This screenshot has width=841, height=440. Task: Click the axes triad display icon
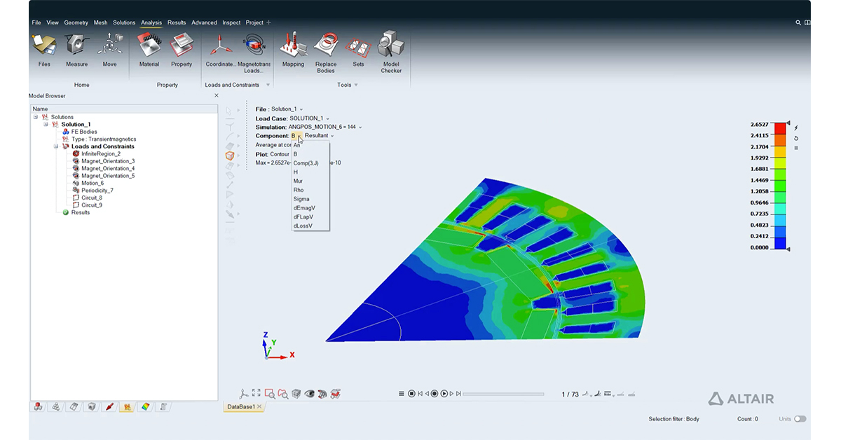click(244, 394)
